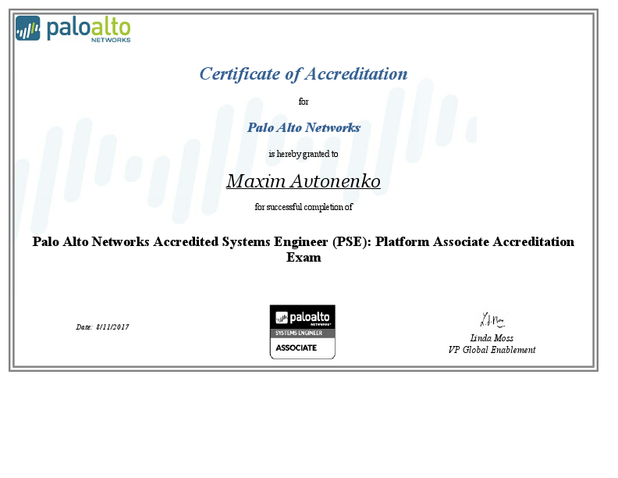Click the small 'for' under the certificate title
This screenshot has height=478, width=618.
(304, 102)
